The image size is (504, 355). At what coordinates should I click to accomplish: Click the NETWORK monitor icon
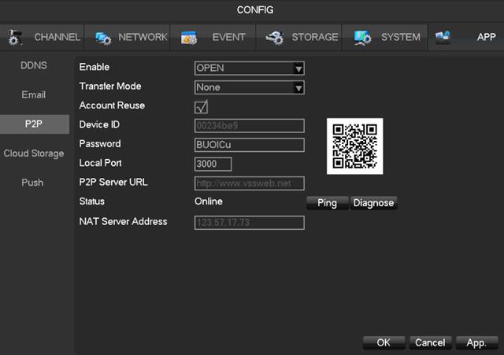(103, 38)
